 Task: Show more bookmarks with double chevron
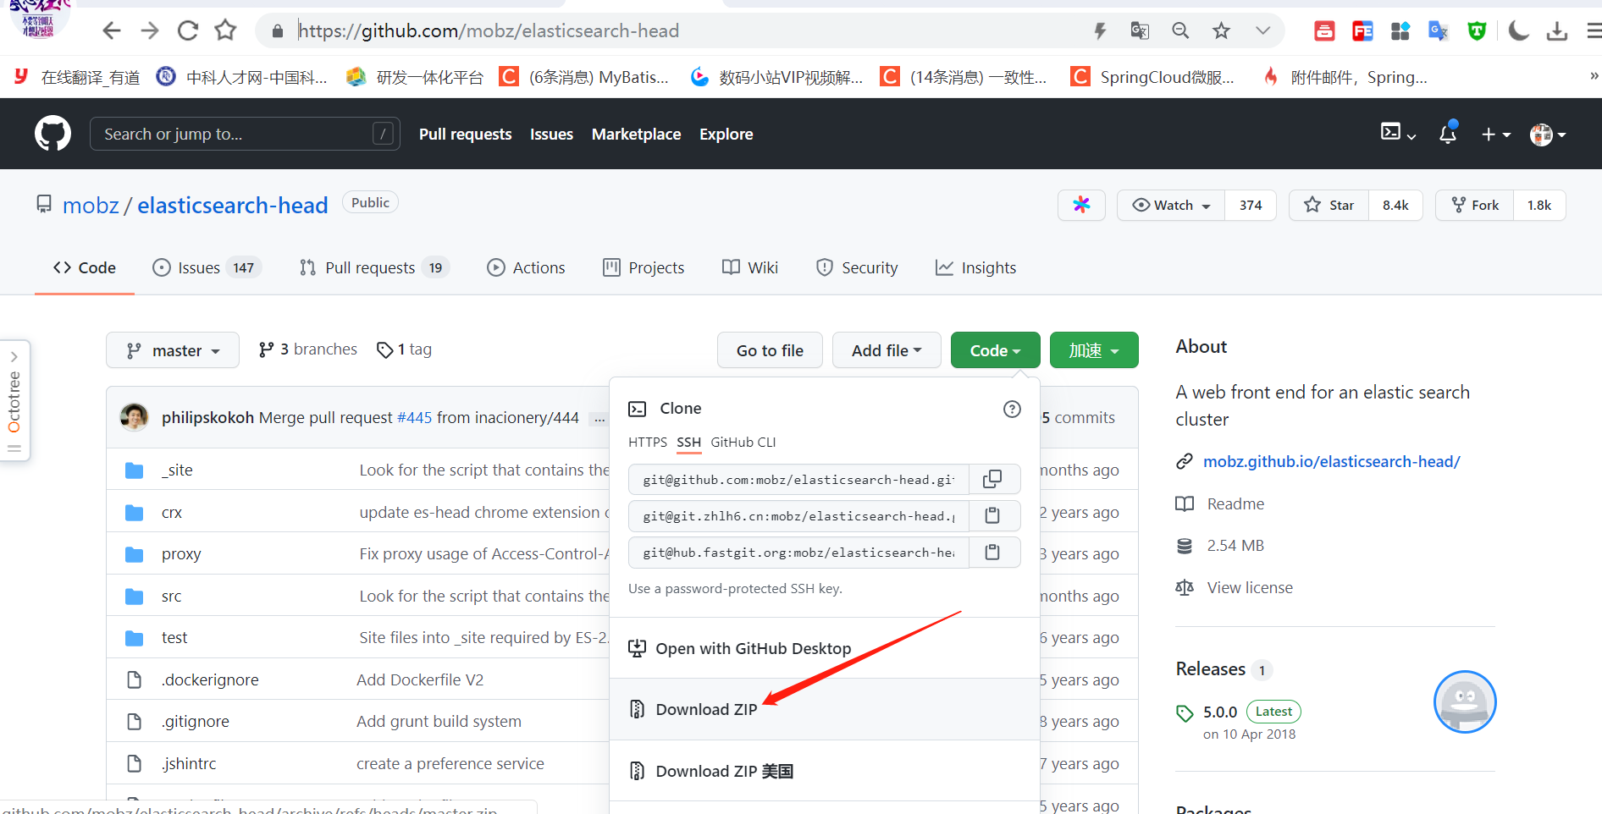(x=1593, y=76)
